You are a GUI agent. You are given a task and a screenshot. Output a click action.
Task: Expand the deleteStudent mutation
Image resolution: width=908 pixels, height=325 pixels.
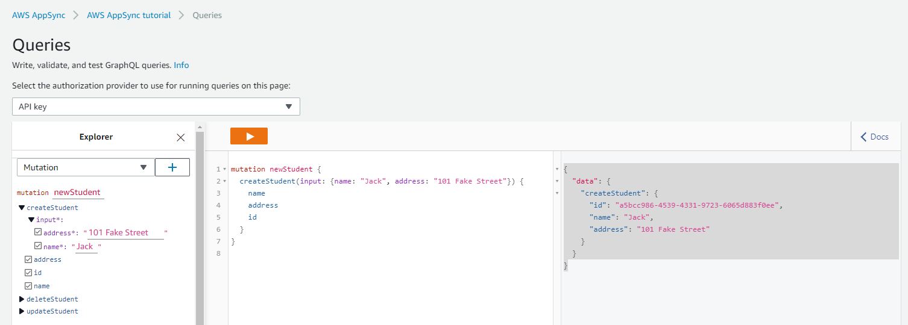22,299
